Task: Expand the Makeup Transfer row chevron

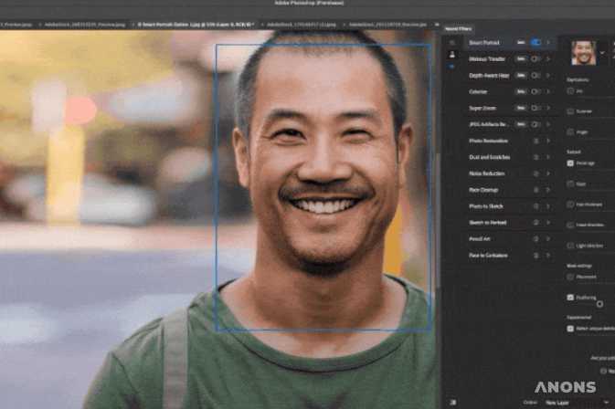Action: click(x=548, y=58)
